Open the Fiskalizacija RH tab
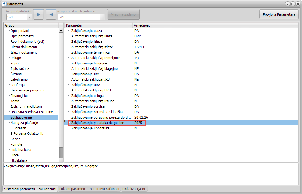Image resolution: width=302 pixels, height=194 pixels. click(x=134, y=189)
